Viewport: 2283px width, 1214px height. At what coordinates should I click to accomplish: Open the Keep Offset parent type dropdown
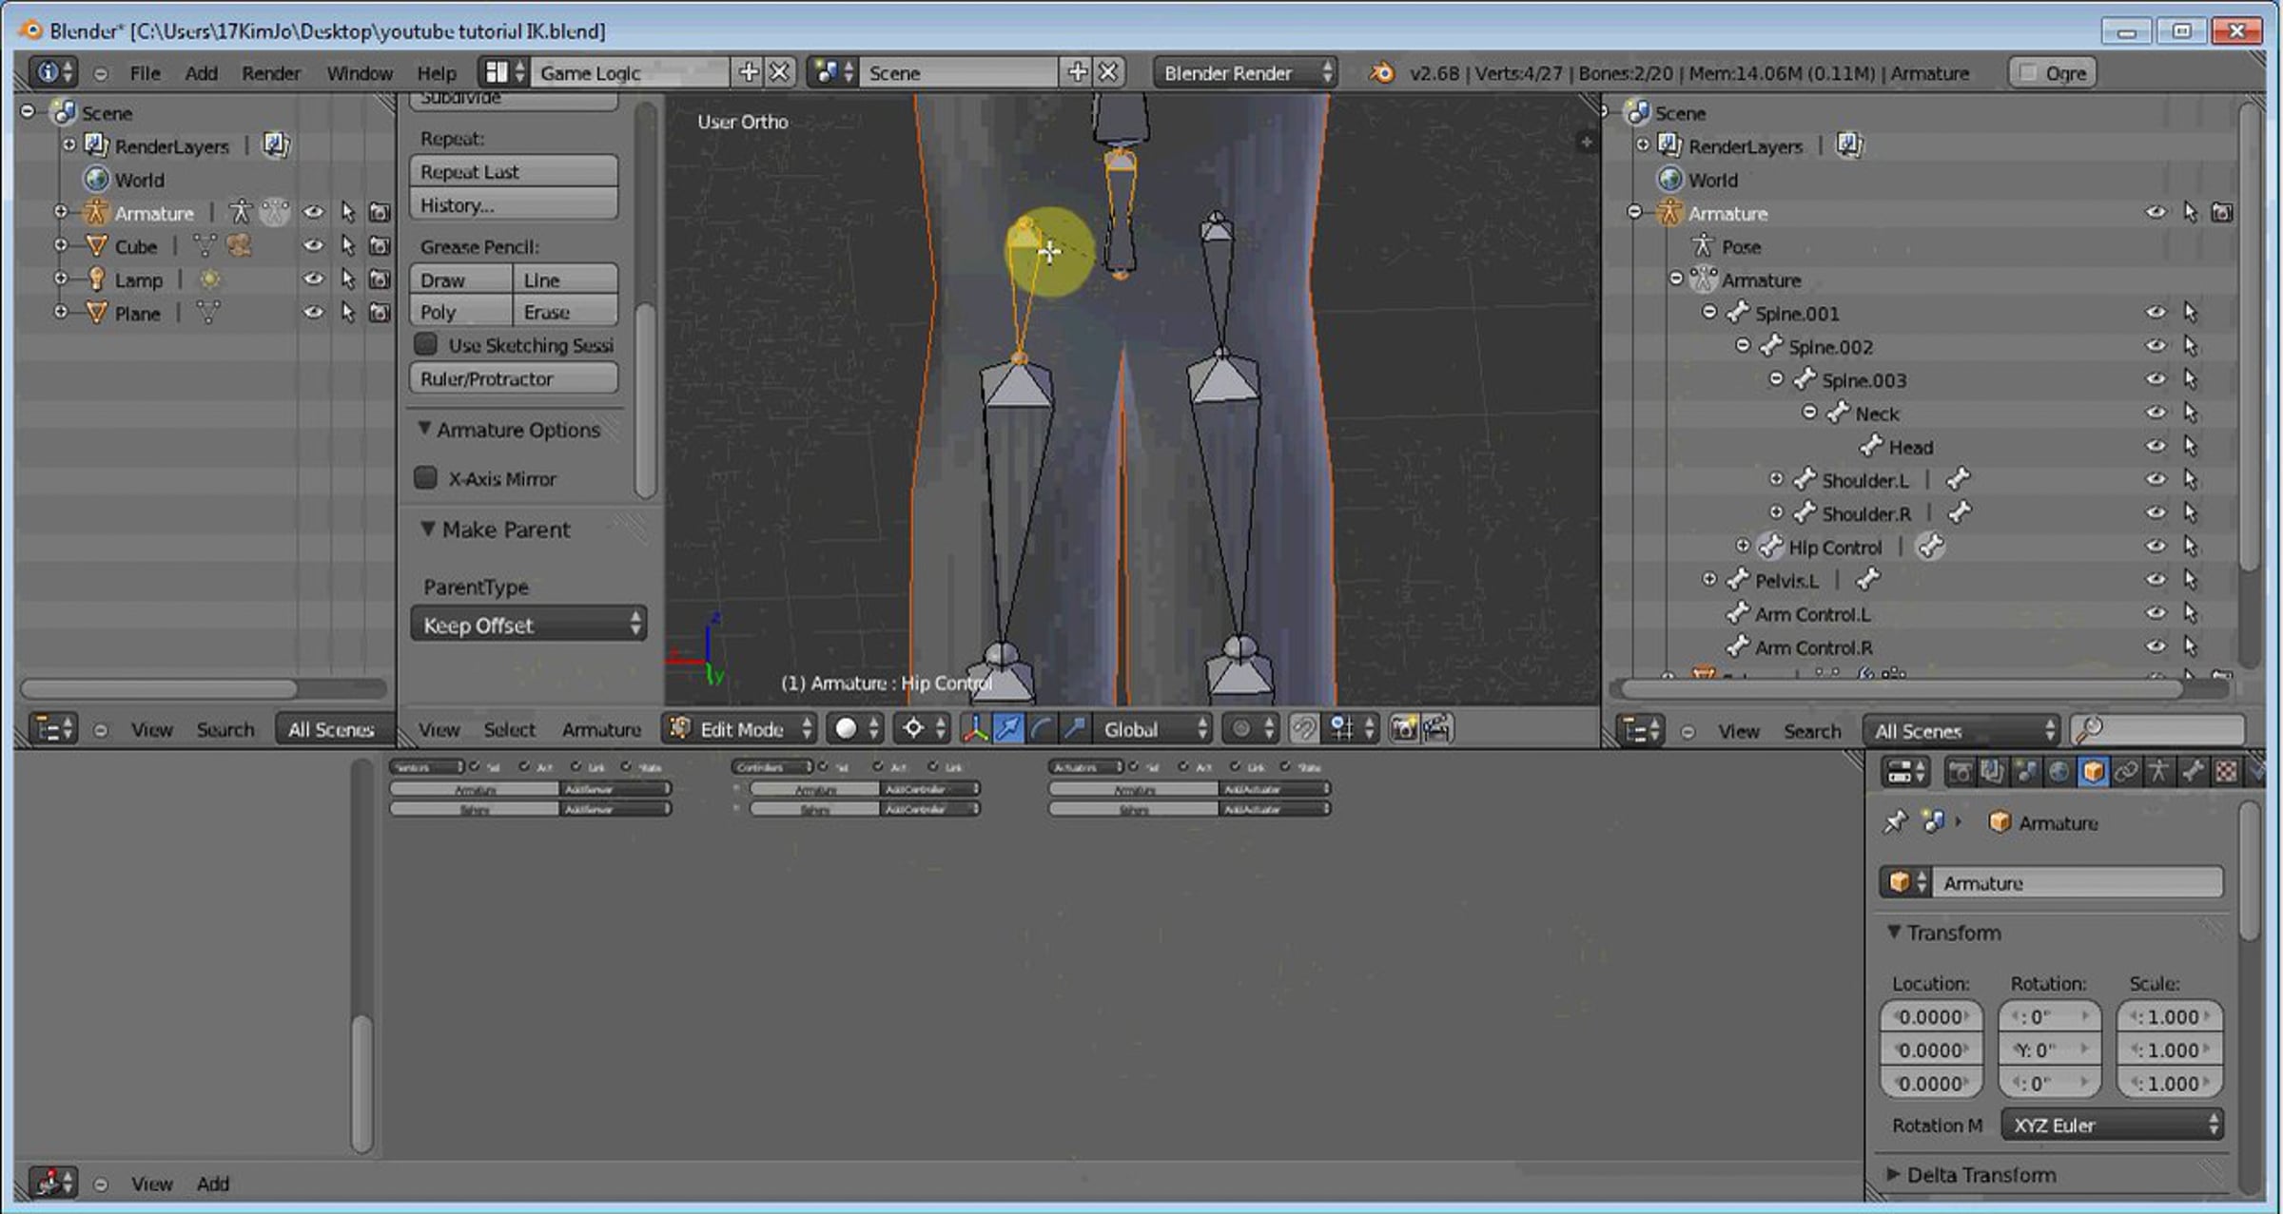click(x=528, y=625)
